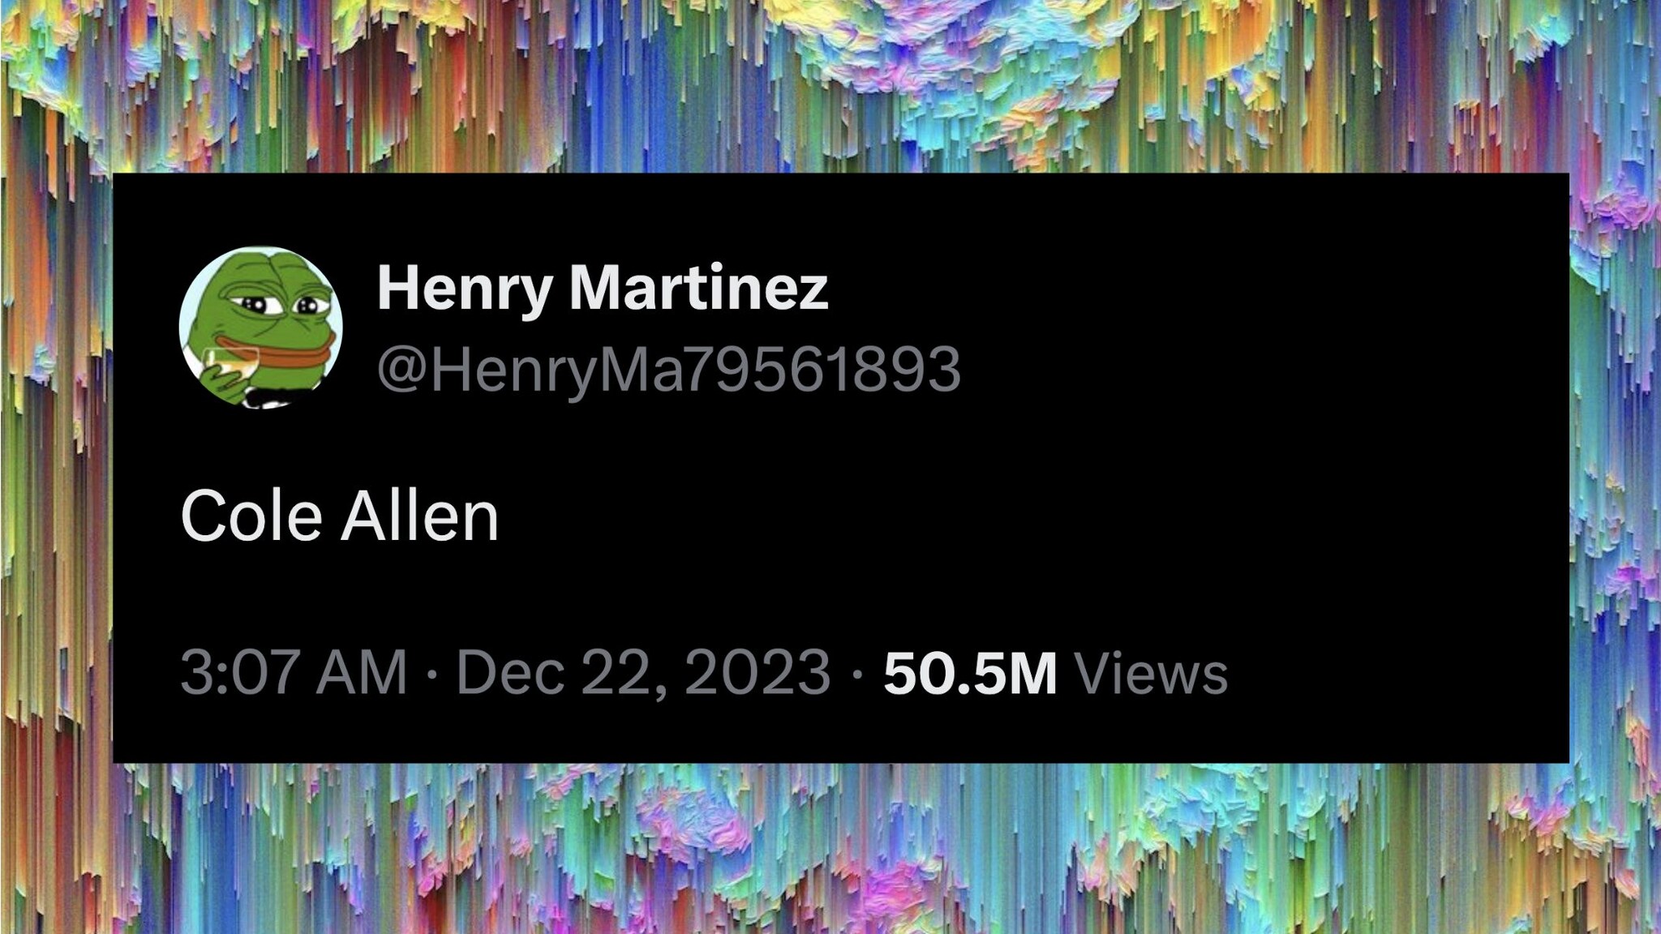Open the 3:07 AM timestamp link

294,673
